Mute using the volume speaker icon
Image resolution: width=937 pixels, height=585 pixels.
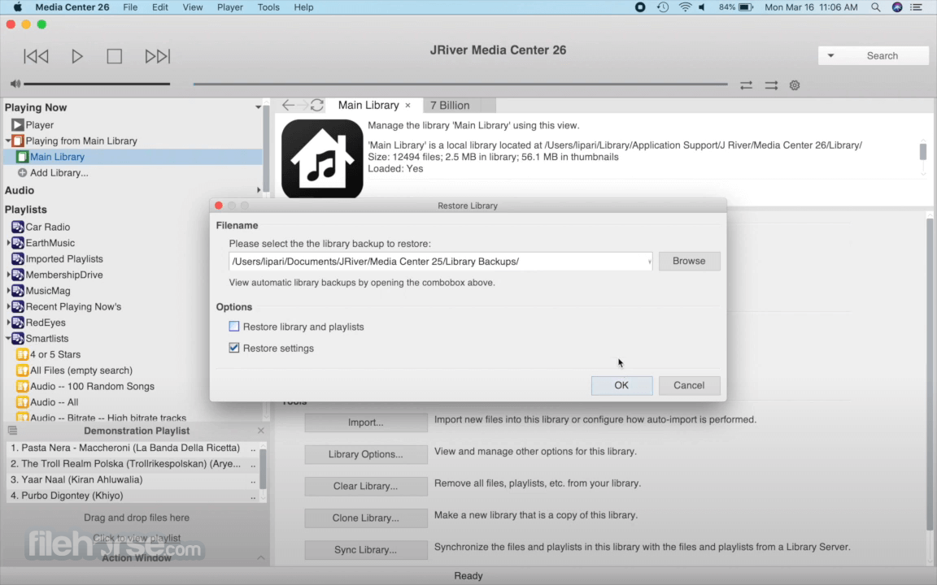coord(15,84)
